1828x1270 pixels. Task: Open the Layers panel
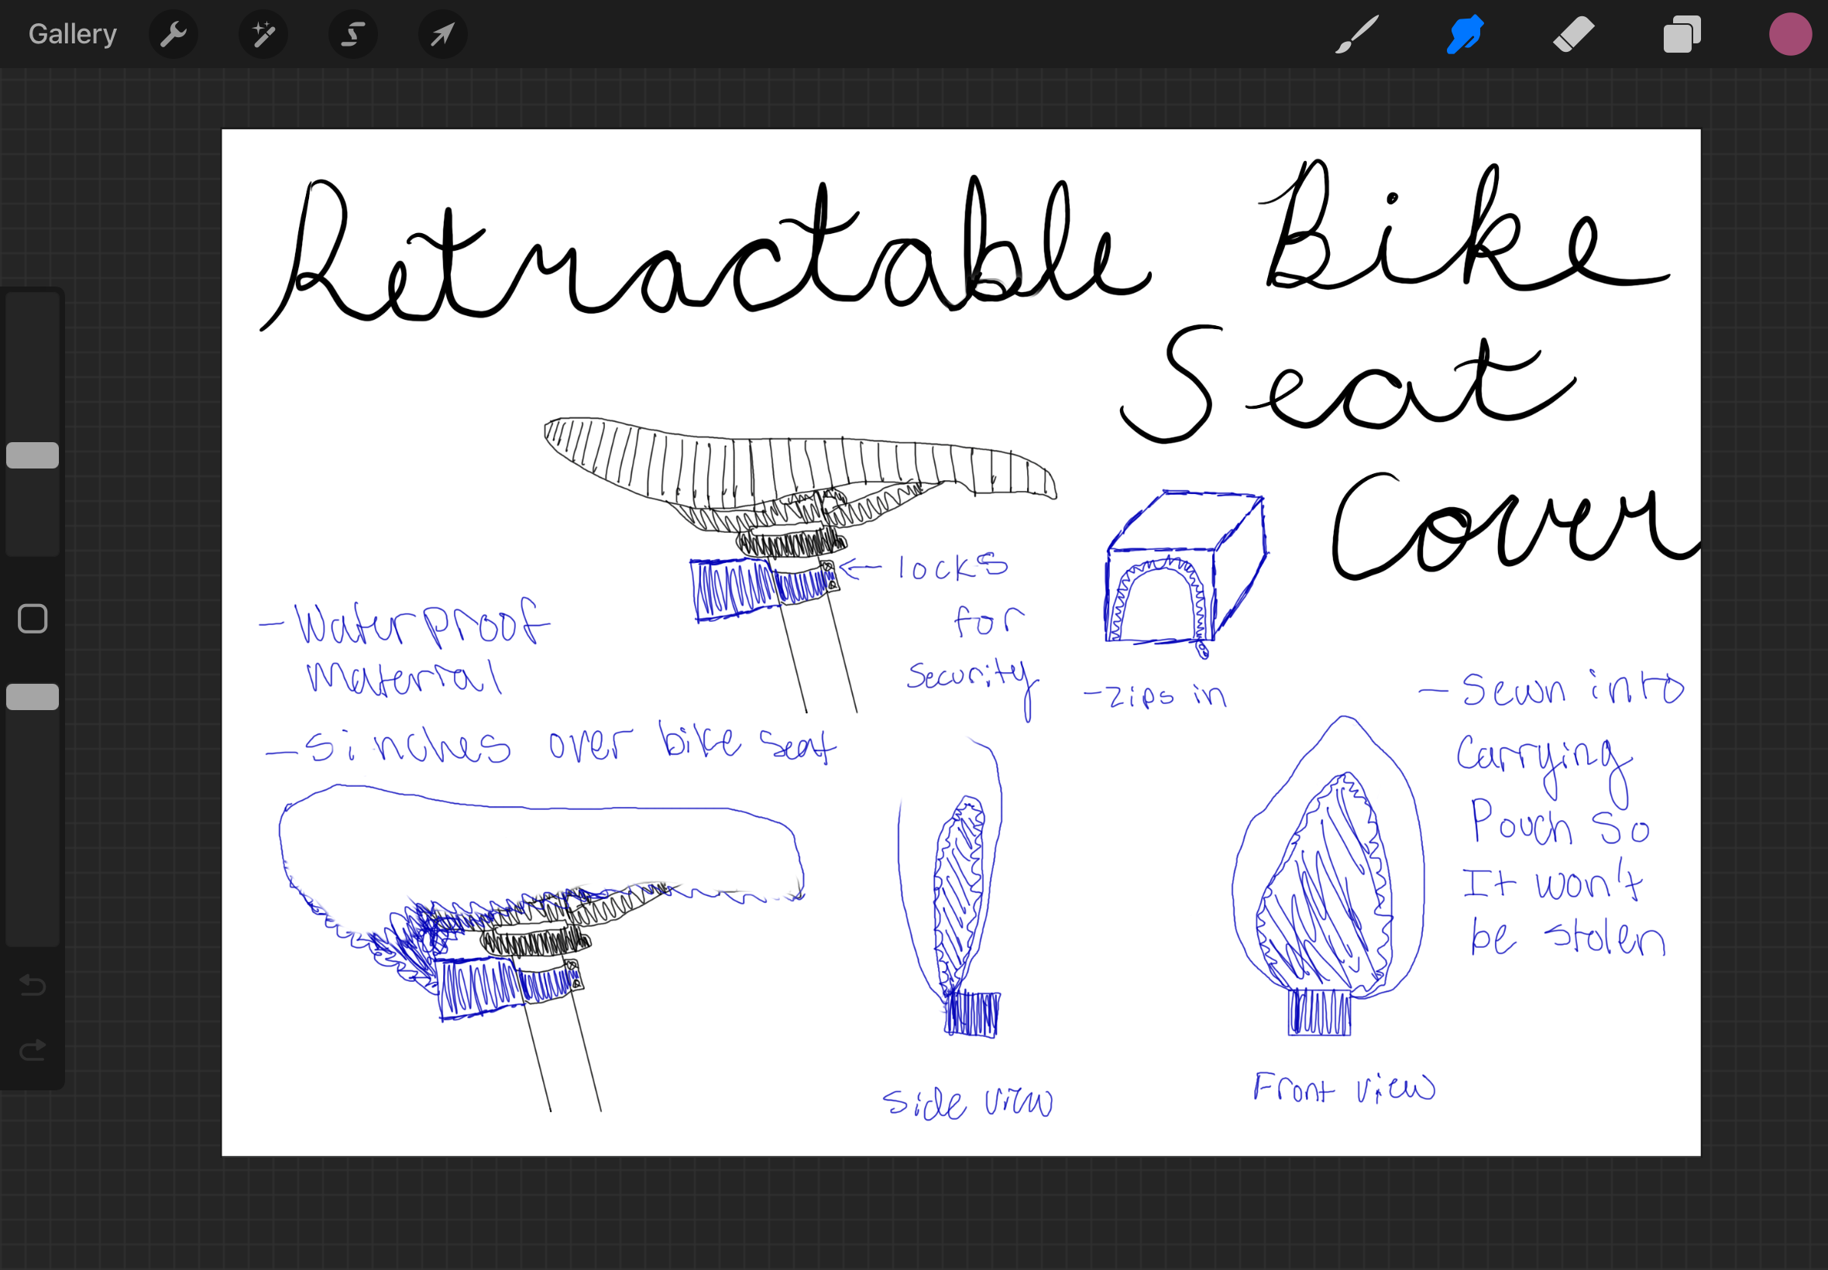[1682, 34]
